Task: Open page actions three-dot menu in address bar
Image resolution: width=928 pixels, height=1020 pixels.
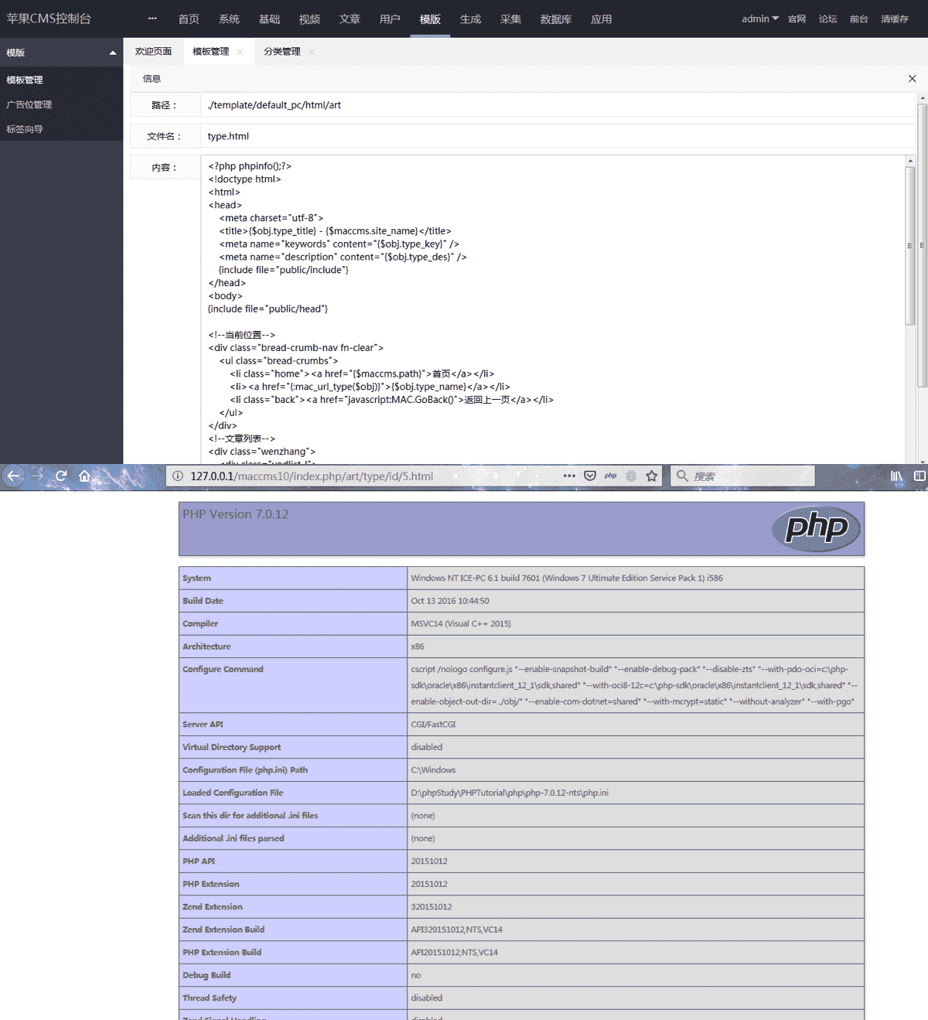Action: 569,476
